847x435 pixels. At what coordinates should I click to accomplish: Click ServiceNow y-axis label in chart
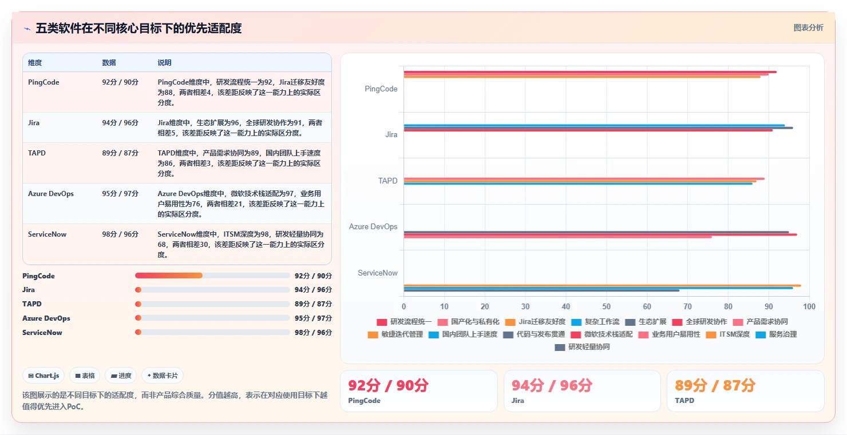[378, 273]
